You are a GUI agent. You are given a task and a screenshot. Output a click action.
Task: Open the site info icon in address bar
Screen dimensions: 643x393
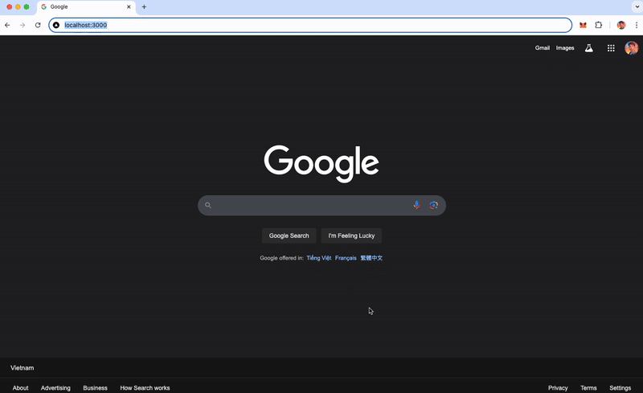pos(56,25)
